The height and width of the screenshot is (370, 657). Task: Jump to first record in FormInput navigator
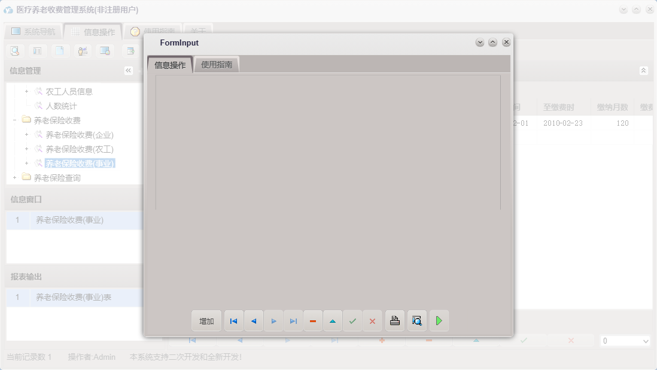[234, 321]
